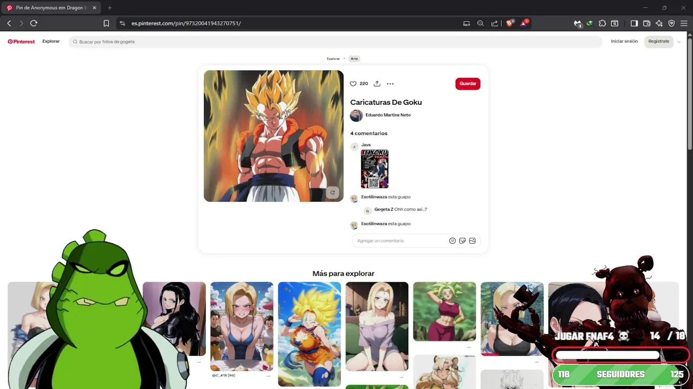Open Eduardo Martins Neto profile
693x389 pixels.
(388, 115)
